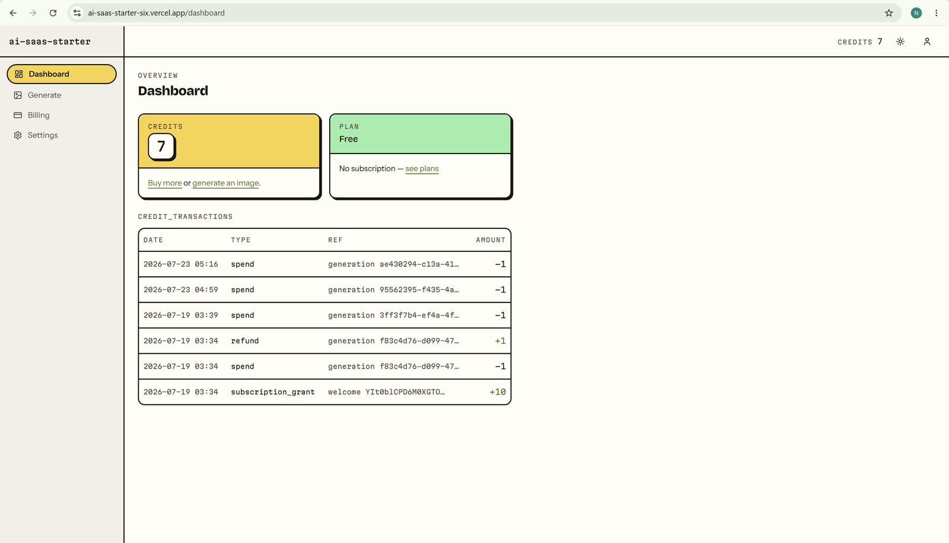949x543 pixels.
Task: Open the user account profile icon
Action: click(x=927, y=41)
